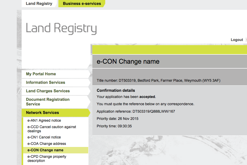Screen dimensions: 247x165
Task: Click the e-CON Change name page heading
Action: tap(128, 62)
